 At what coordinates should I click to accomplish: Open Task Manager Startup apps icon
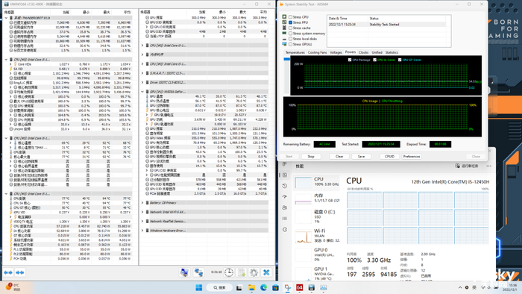(285, 197)
